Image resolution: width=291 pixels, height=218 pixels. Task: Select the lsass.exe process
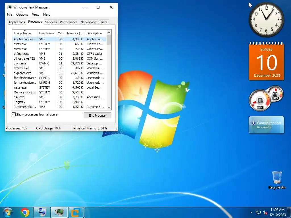click(x=59, y=87)
